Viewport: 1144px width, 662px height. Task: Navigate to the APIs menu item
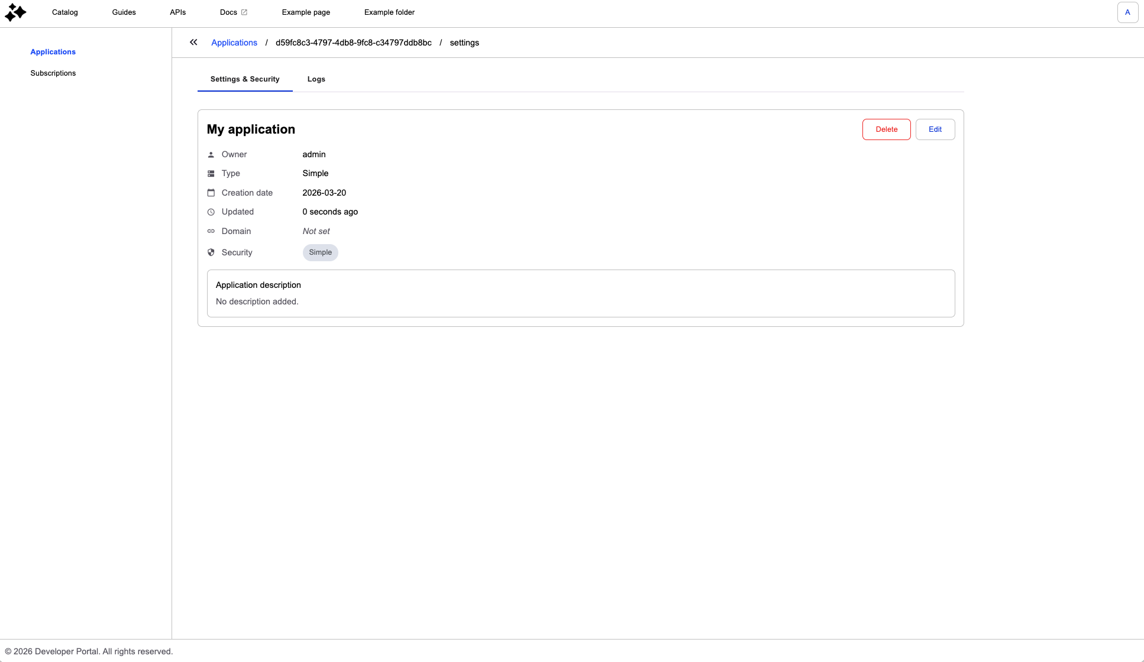point(177,12)
